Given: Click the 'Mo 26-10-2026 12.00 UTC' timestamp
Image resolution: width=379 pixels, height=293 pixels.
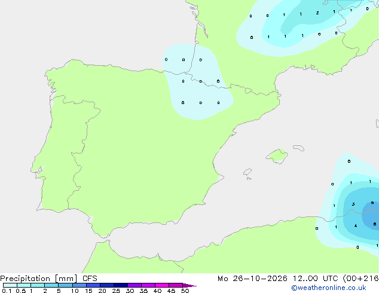Looking at the screenshot, I should [x=277, y=279].
